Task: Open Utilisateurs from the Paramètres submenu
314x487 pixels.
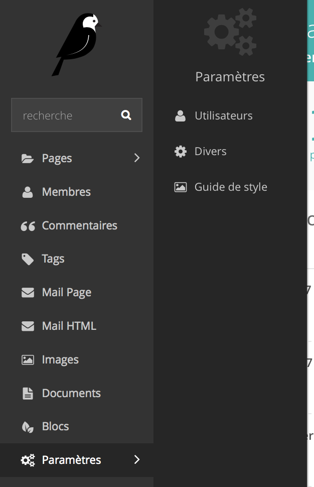Action: (x=223, y=115)
